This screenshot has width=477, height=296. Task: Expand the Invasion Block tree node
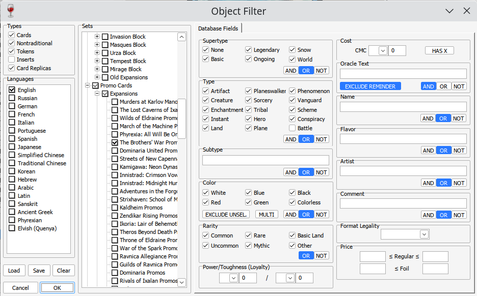pos(97,37)
